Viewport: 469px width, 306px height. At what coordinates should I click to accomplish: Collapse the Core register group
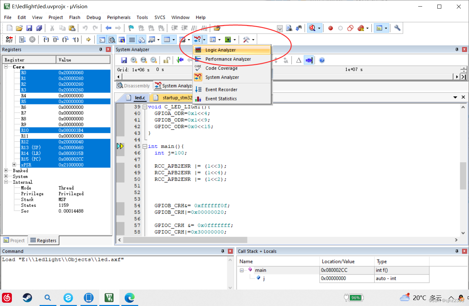[x=6, y=67]
